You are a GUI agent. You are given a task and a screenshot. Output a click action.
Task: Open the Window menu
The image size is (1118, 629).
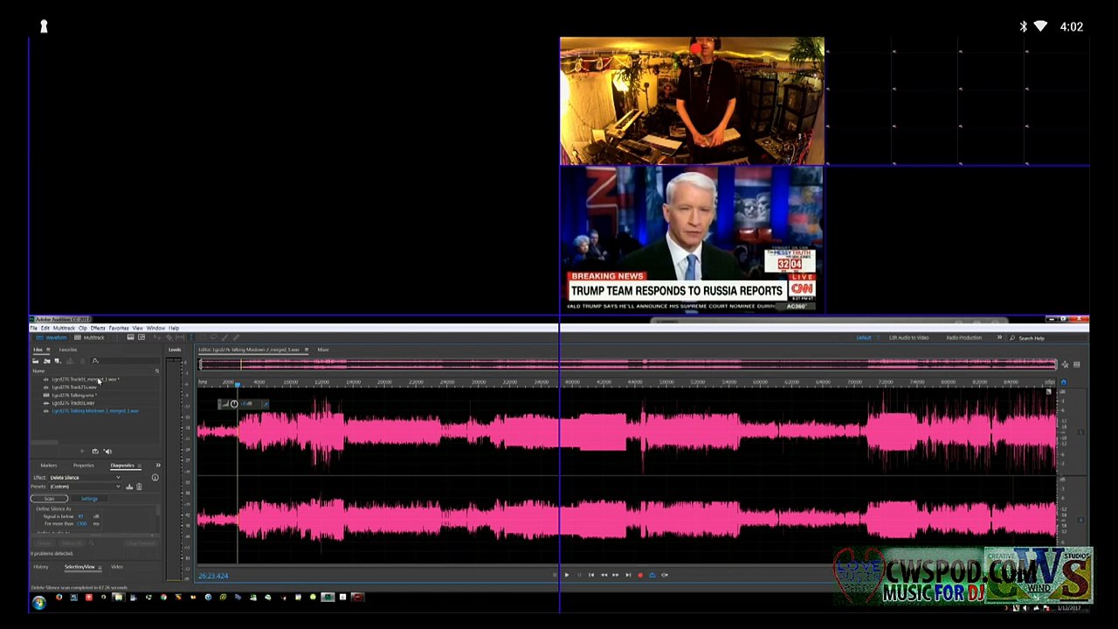click(x=155, y=328)
